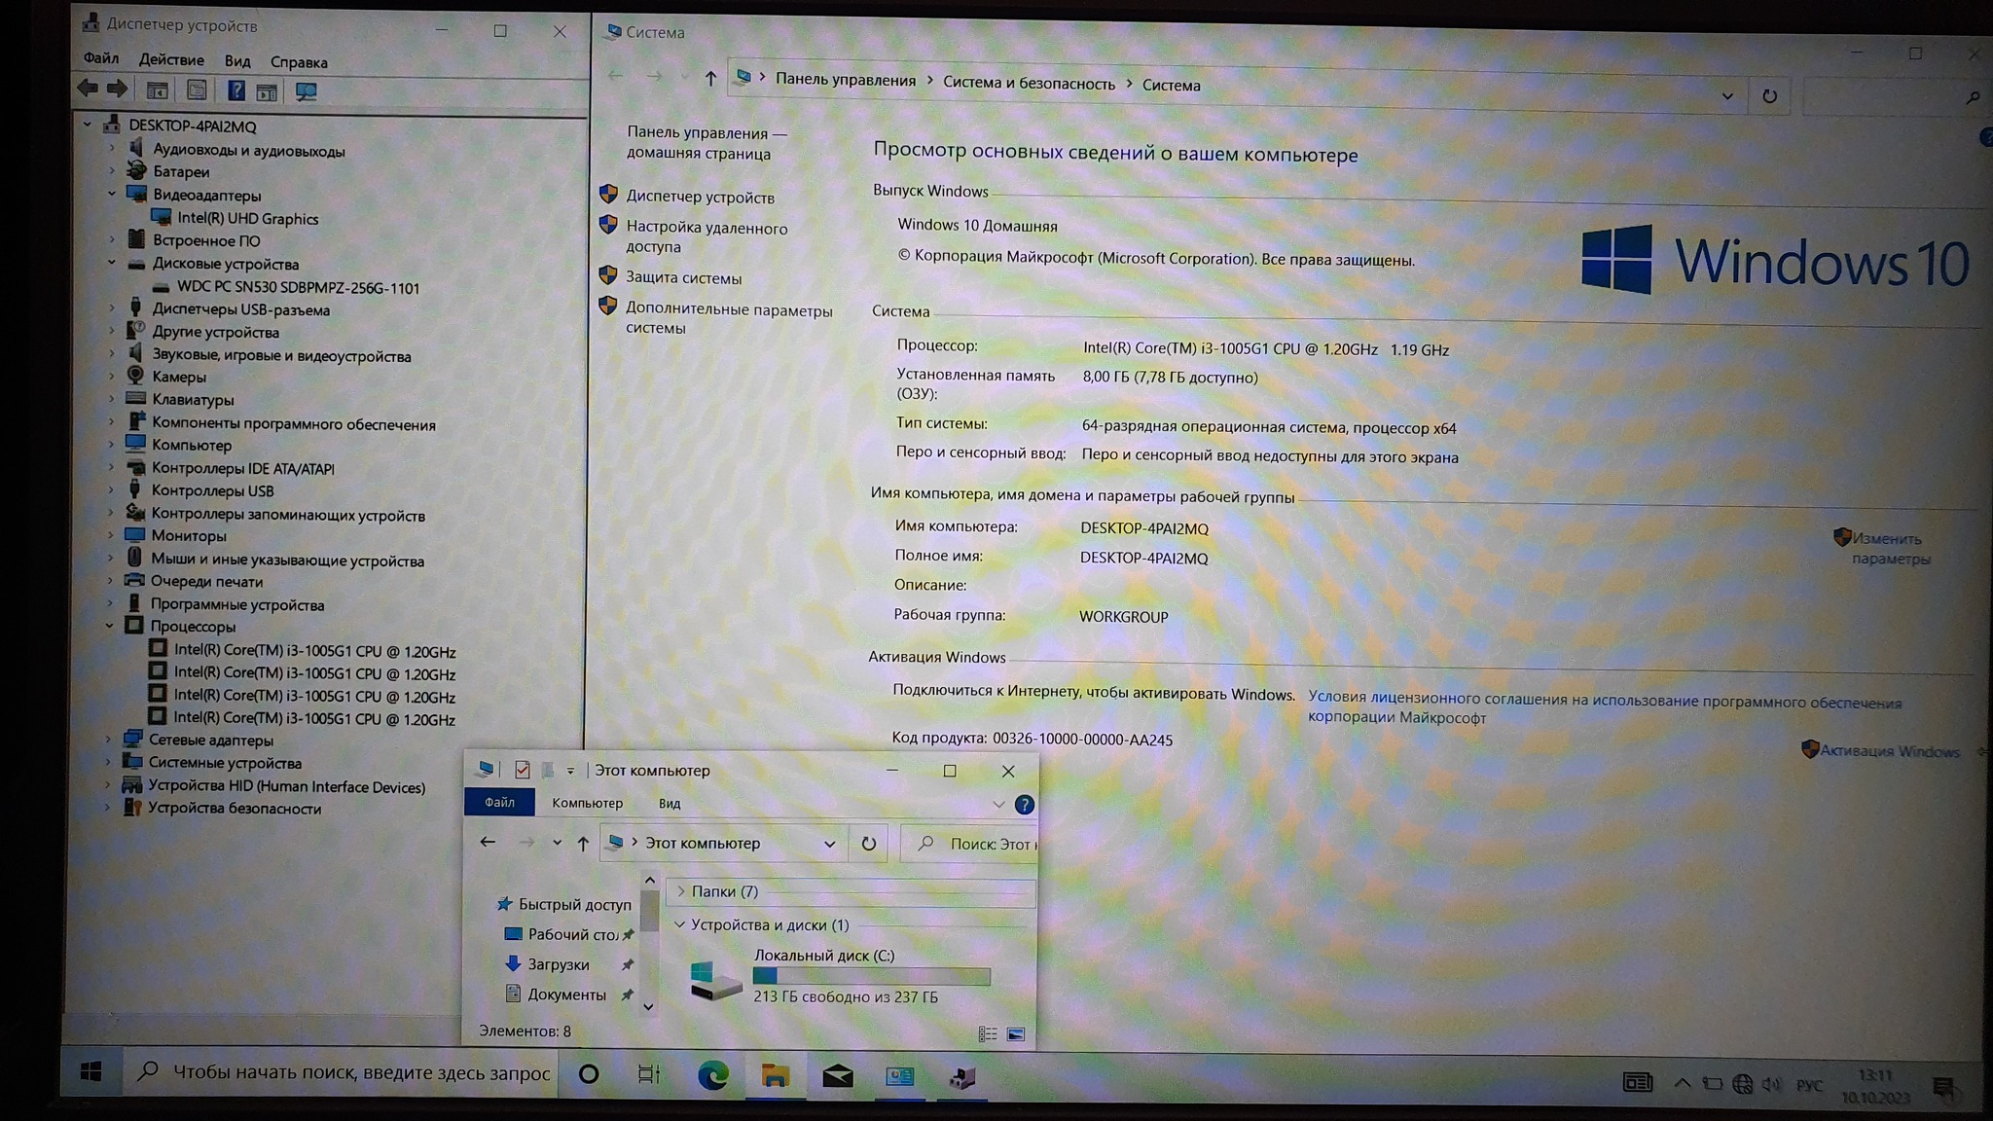Click the Mail app taskbar icon
1993x1121 pixels.
pos(837,1076)
